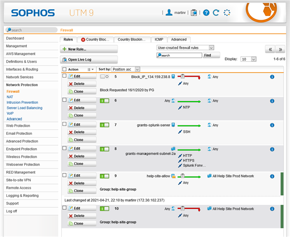Tick the select-all Action checkbox
Viewport: 290px width, 237px height.
[64, 69]
